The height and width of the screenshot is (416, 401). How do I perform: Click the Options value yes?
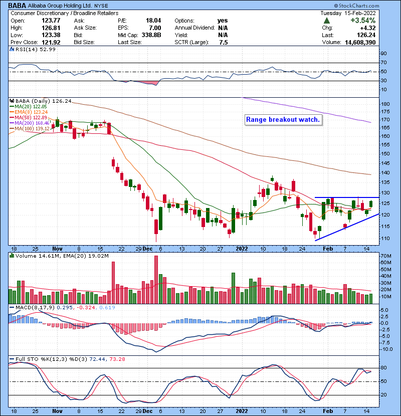click(223, 21)
